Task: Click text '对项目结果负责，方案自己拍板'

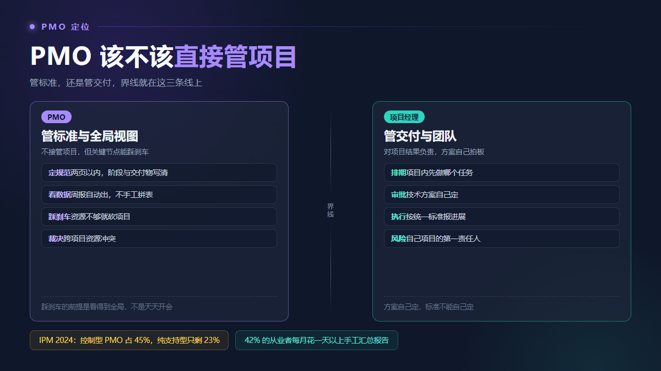Action: click(x=434, y=152)
